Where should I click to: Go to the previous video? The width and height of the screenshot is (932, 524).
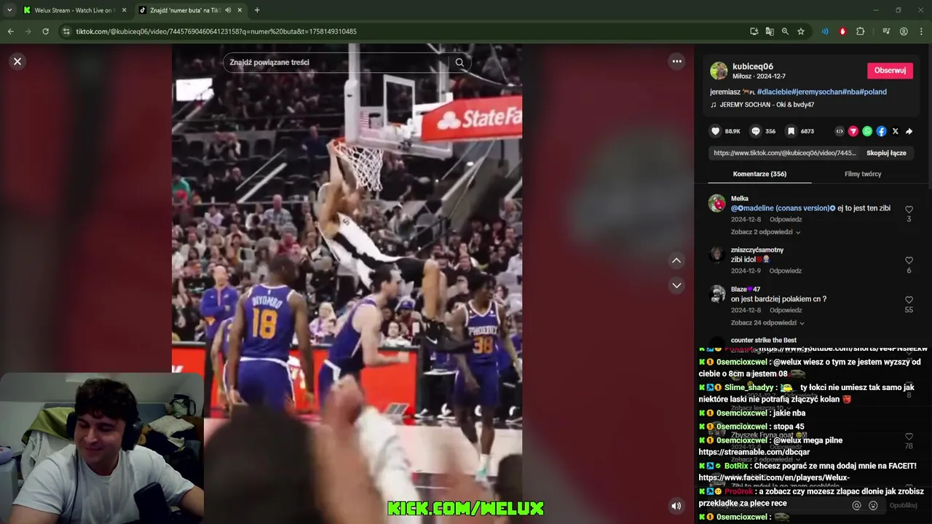coord(676,261)
